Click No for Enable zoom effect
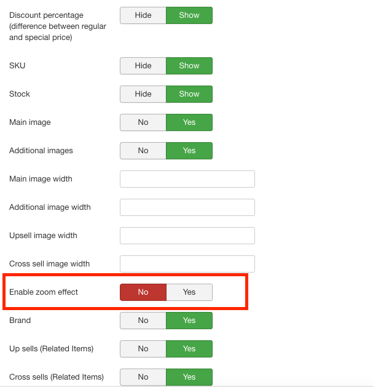 coord(143,292)
